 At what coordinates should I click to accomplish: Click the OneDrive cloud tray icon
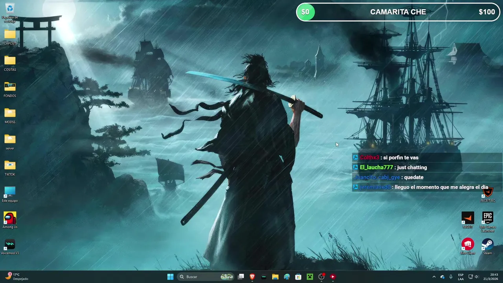coord(442,277)
